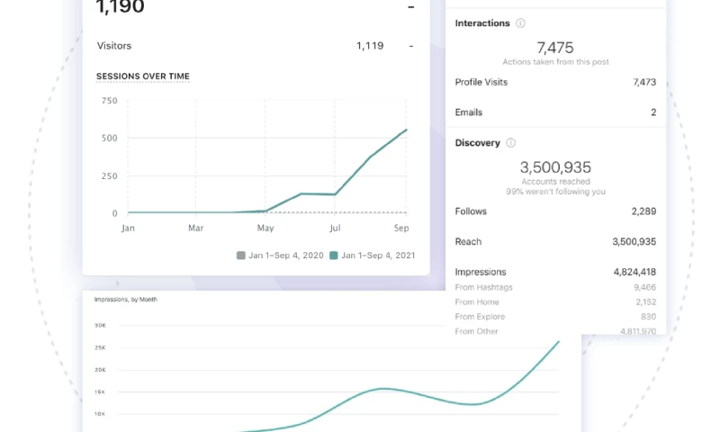This screenshot has width=720, height=432.
Task: Click the Sep label on sessions chart
Action: tap(402, 229)
